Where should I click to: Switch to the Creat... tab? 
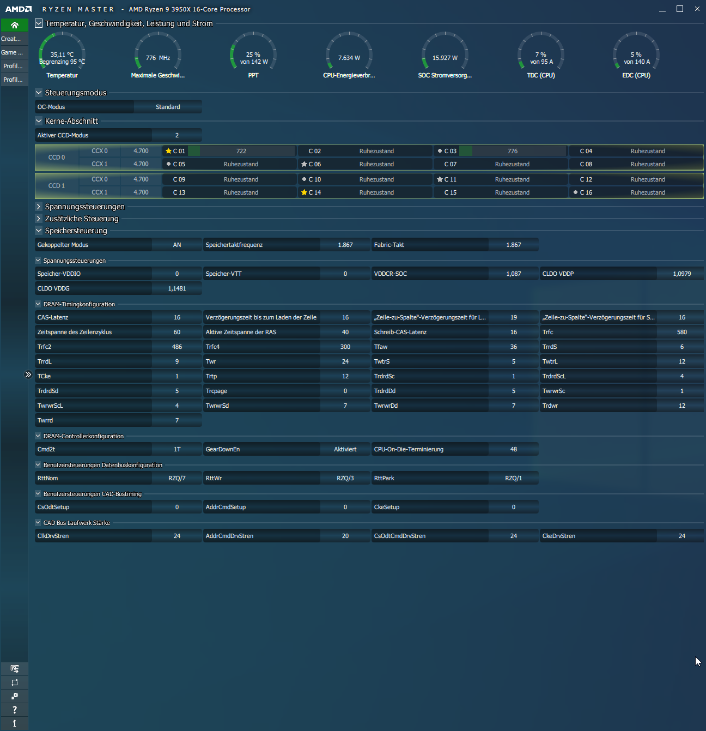point(14,39)
